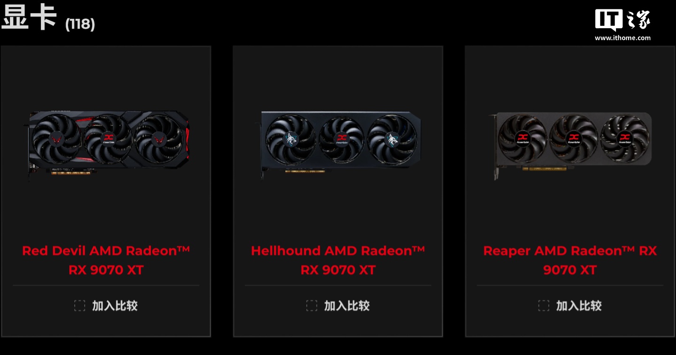Screen dimensions: 676x355
Task: Open the Red Devil AMD Radeon RX 9070 XT title
Action: tap(106, 260)
